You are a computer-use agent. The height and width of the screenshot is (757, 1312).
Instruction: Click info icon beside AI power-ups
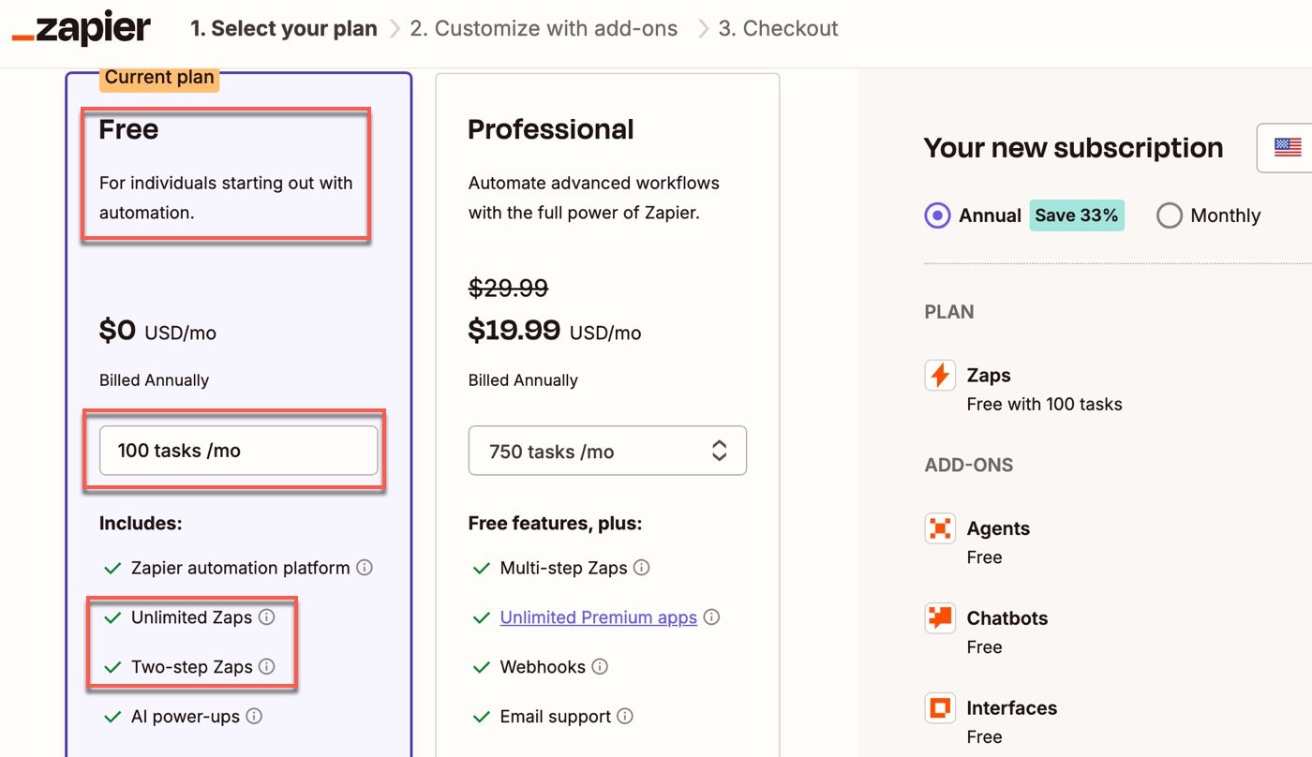click(x=254, y=717)
